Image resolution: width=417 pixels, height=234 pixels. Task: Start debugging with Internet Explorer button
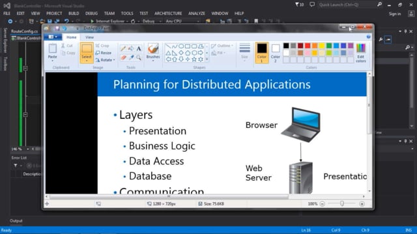(108, 21)
